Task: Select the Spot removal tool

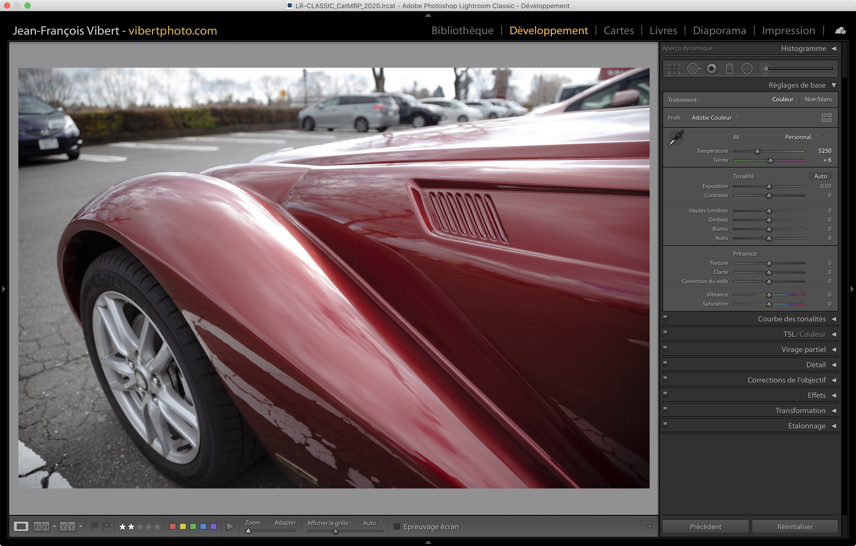Action: [693, 69]
